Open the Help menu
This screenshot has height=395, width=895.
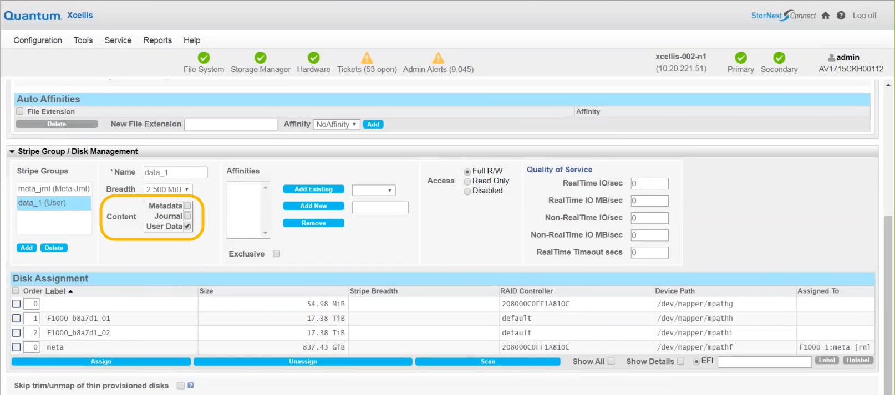192,40
